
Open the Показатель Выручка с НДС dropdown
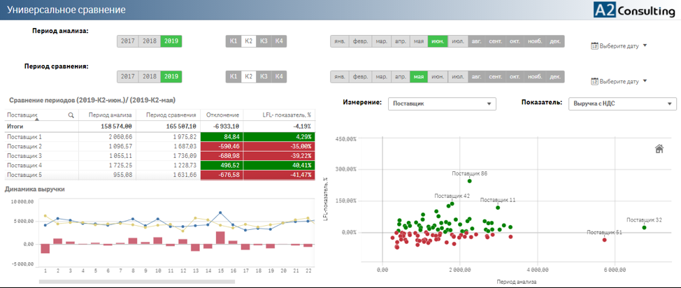click(x=622, y=103)
